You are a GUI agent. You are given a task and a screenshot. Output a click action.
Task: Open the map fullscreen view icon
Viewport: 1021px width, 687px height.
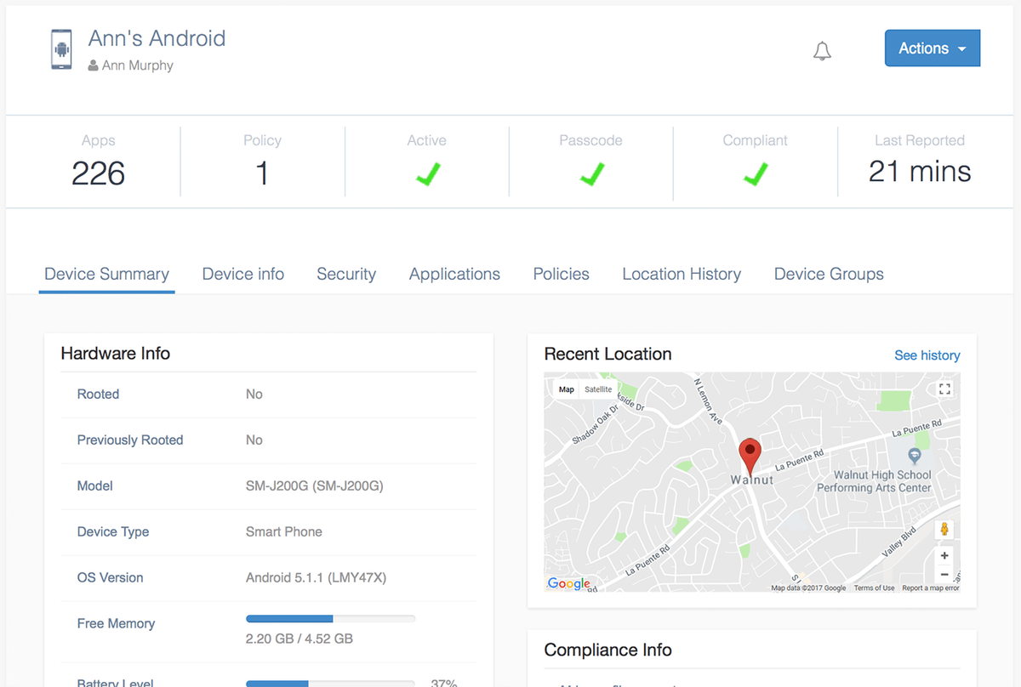(944, 388)
